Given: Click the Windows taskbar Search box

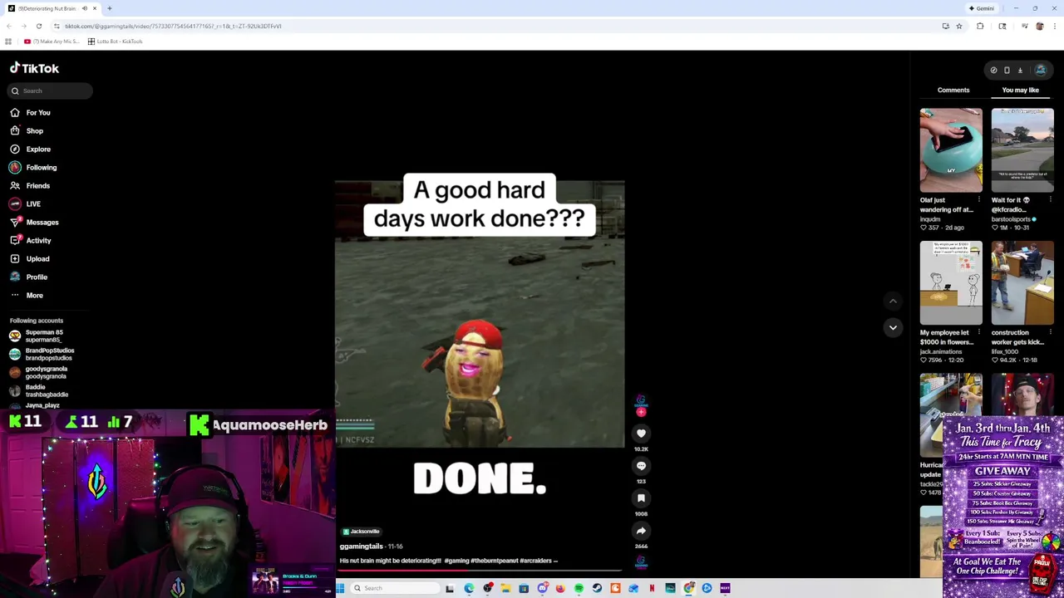Looking at the screenshot, I should click(x=395, y=588).
